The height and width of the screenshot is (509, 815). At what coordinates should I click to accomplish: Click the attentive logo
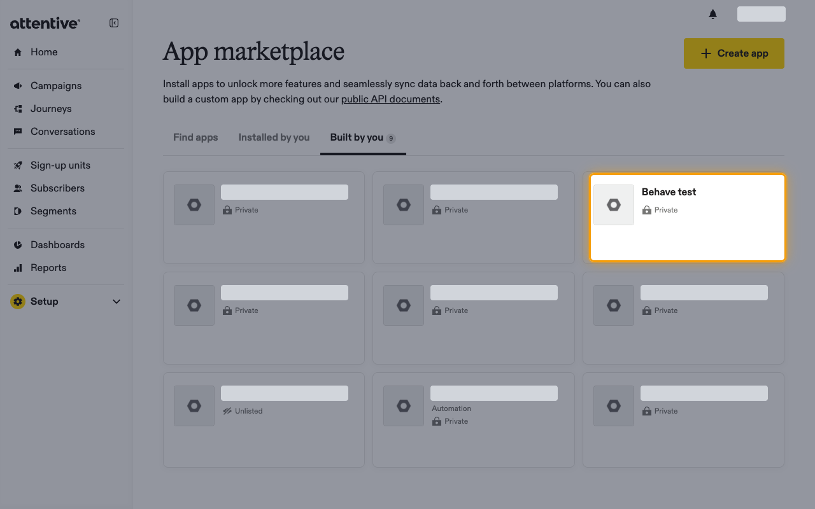[x=45, y=24]
